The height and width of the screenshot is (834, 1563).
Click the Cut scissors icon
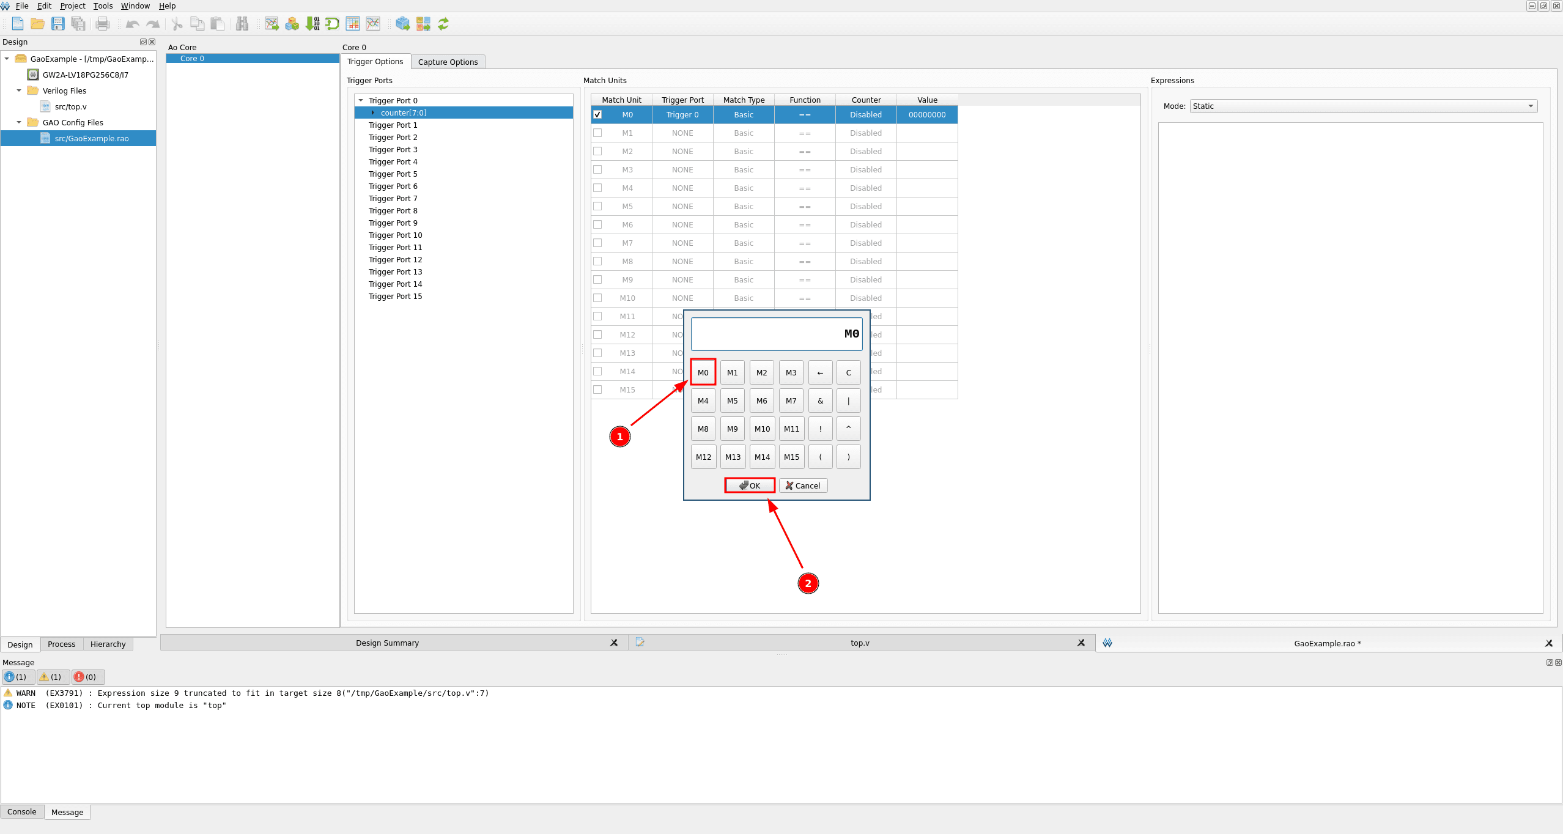tap(177, 24)
